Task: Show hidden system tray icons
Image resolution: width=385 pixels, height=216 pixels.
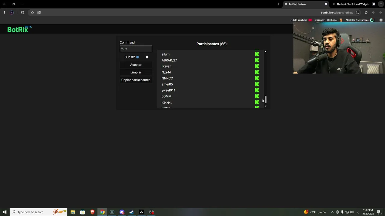Action: pos(332,212)
